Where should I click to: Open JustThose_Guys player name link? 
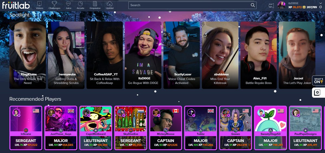61,134
